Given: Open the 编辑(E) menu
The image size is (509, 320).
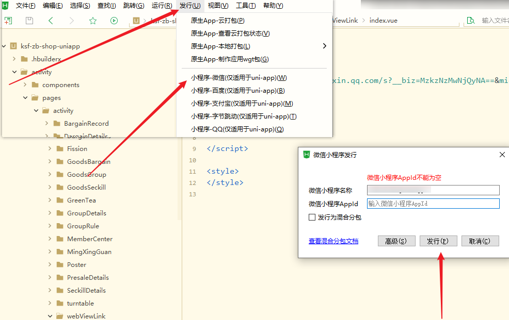Looking at the screenshot, I should pos(53,6).
